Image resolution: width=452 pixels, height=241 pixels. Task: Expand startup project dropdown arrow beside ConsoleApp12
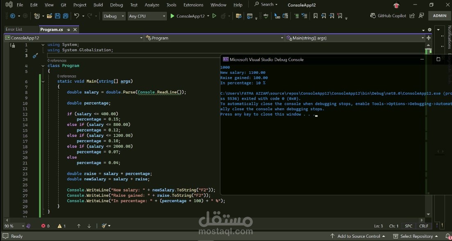click(208, 16)
